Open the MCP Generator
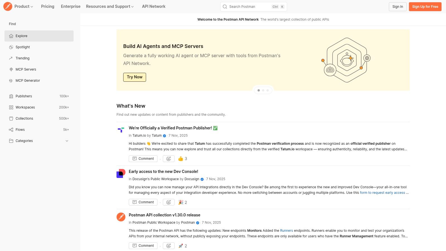 pyautogui.click(x=28, y=80)
